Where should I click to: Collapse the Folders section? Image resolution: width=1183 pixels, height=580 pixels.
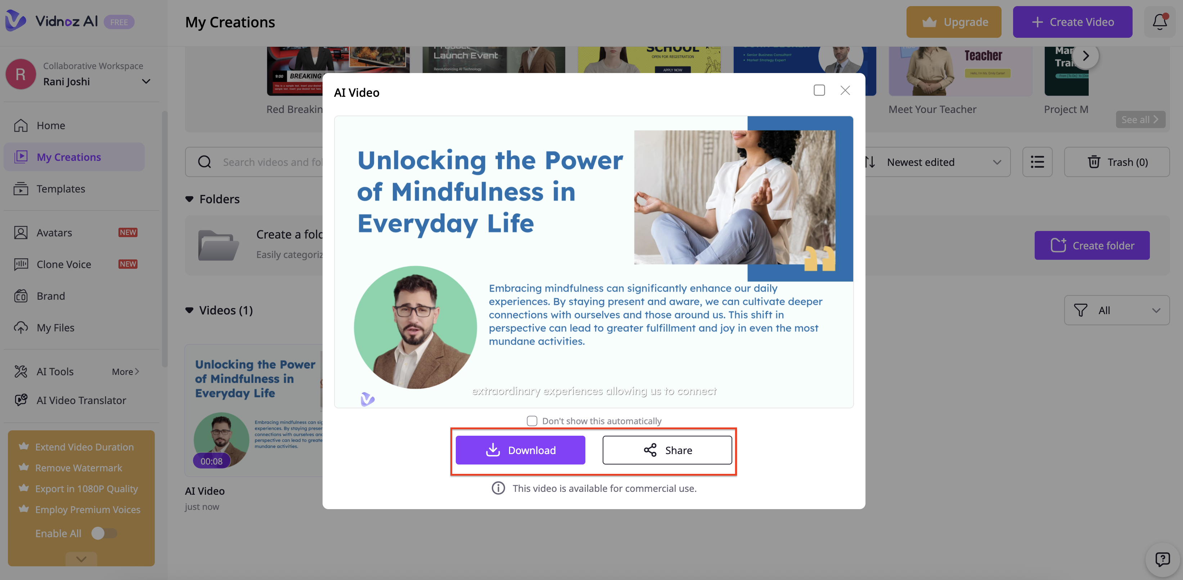(x=189, y=199)
